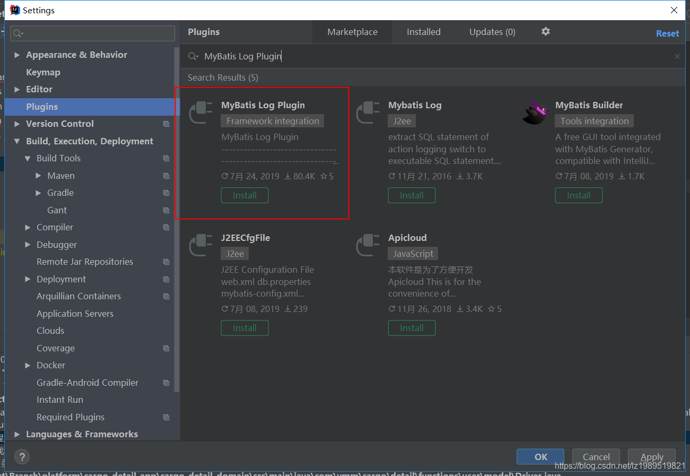Collapse Build, Execution, Deployment section
Screen dimensions: 690x476
pos(17,141)
